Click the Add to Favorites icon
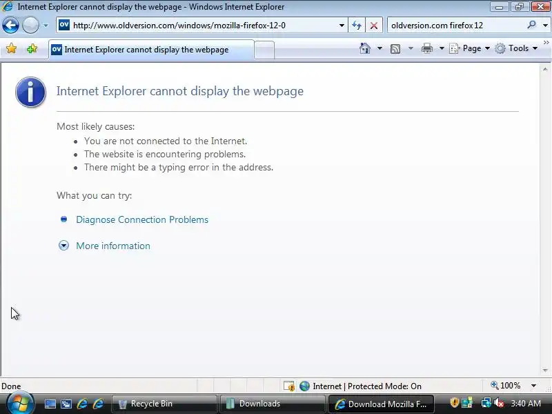The width and height of the screenshot is (552, 414). point(32,48)
